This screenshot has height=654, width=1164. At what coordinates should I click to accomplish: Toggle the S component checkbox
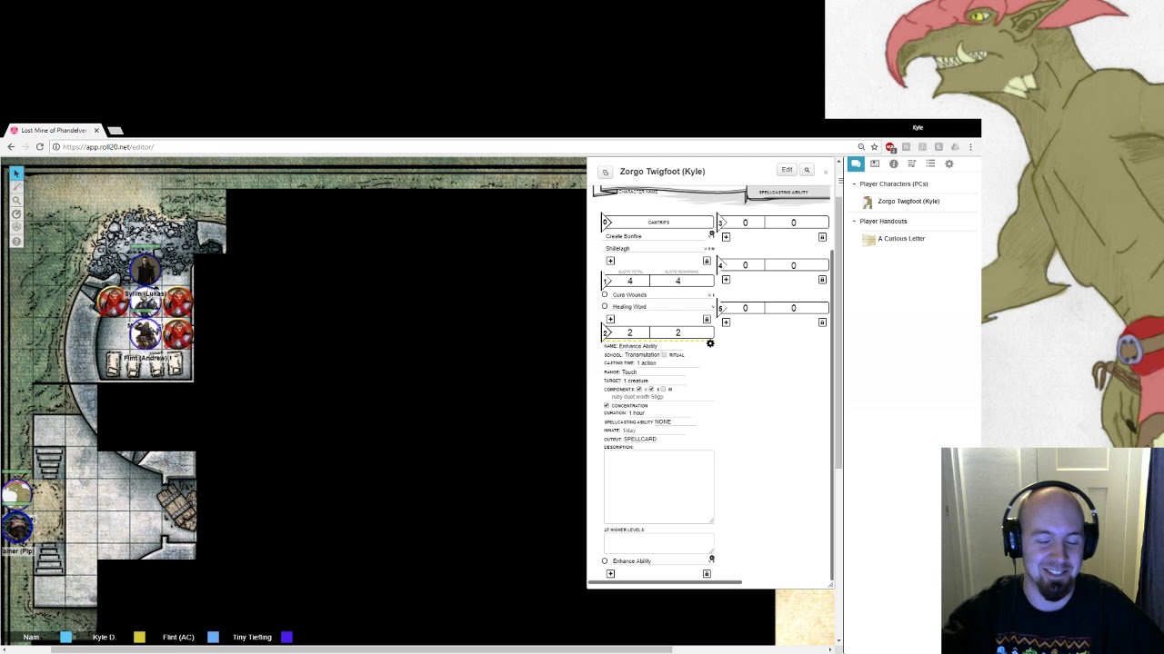(651, 389)
